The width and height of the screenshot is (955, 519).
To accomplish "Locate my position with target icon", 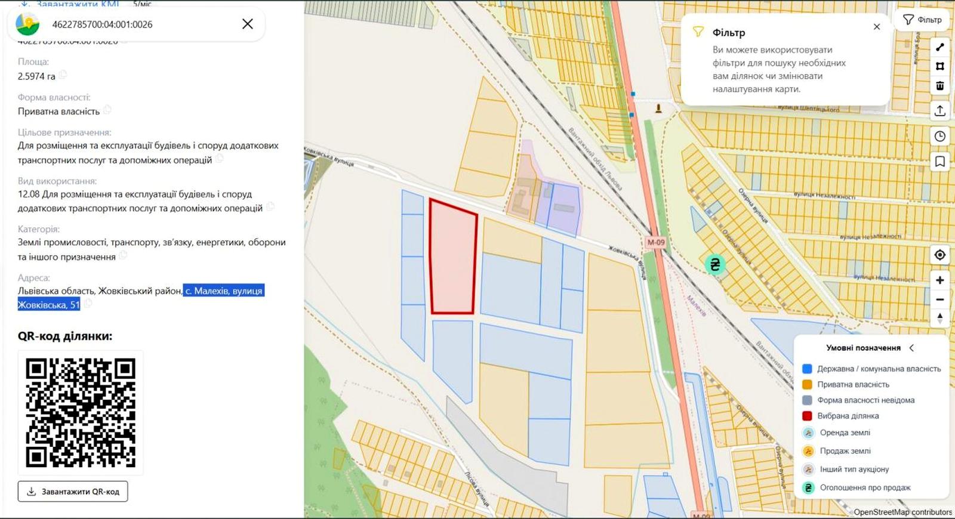I will click(x=939, y=255).
